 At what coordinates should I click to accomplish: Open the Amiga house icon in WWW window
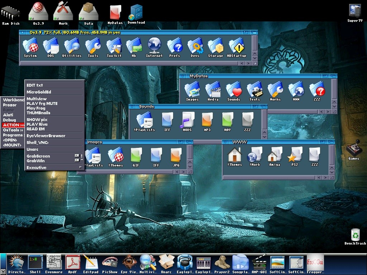pos(275,157)
